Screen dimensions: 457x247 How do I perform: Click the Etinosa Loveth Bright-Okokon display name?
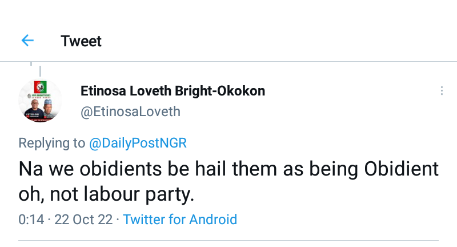173,91
